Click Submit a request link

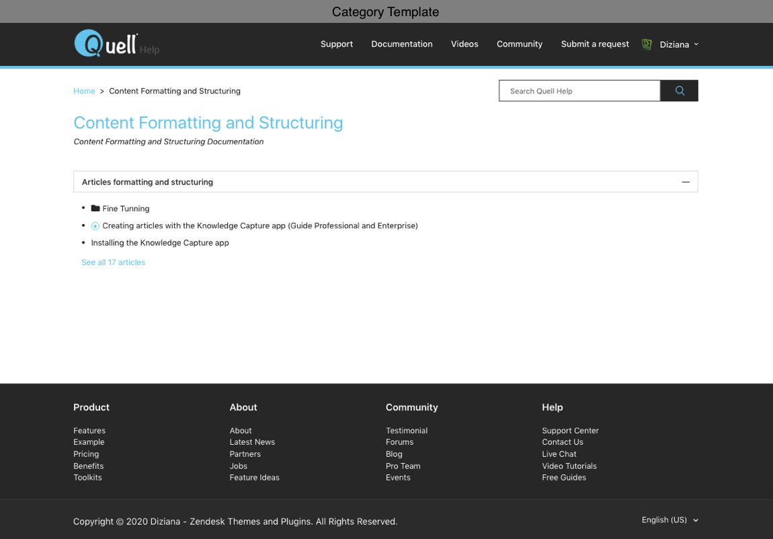tap(595, 44)
